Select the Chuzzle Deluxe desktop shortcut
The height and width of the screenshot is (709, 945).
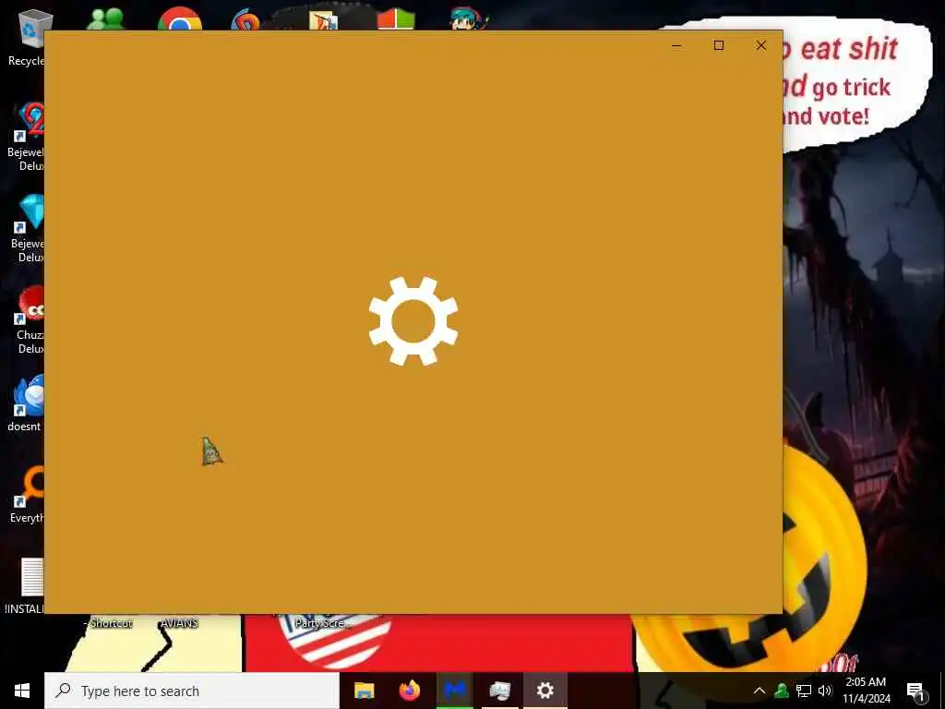click(30, 319)
